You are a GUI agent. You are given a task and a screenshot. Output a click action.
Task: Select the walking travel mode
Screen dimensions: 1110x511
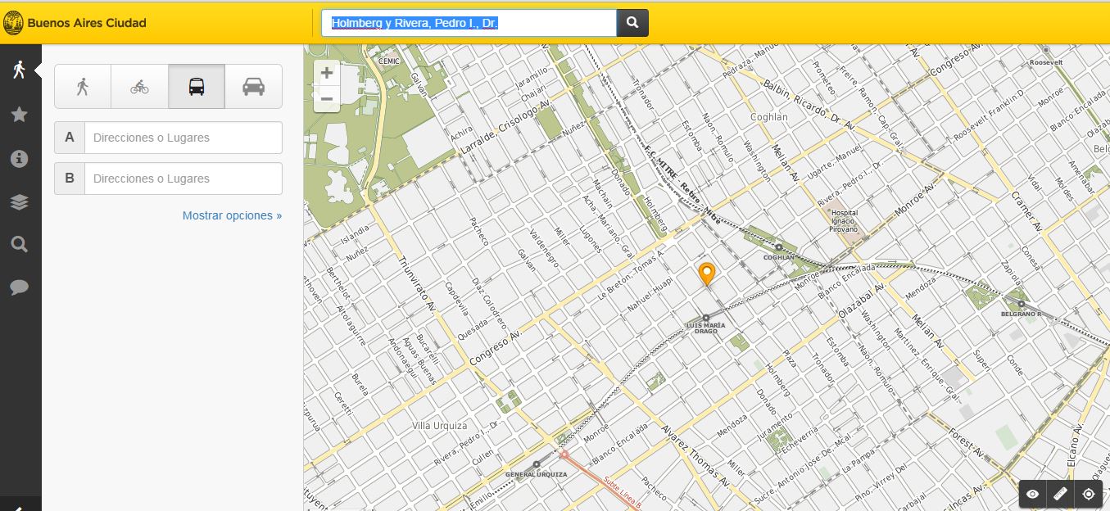coord(83,87)
